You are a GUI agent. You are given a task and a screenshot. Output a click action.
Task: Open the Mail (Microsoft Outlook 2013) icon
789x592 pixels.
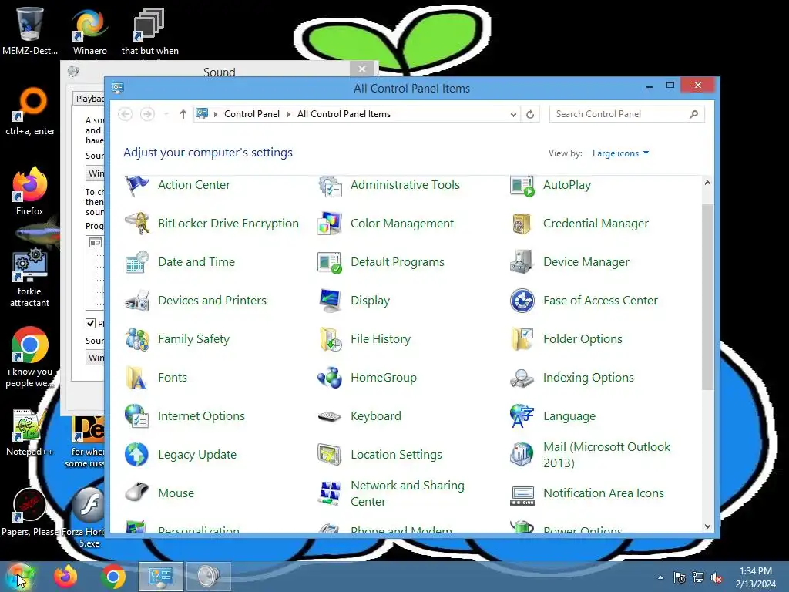point(522,455)
